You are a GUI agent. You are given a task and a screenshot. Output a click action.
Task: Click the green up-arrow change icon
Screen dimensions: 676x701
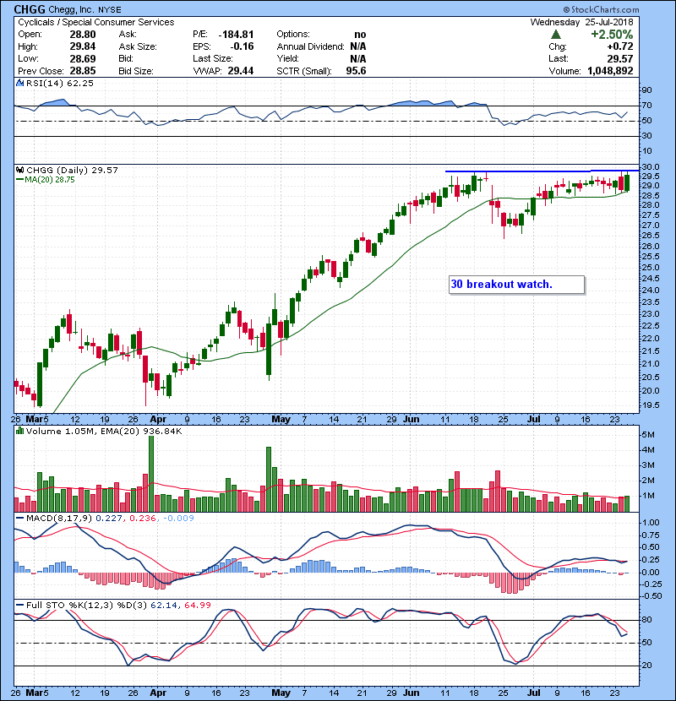(556, 35)
